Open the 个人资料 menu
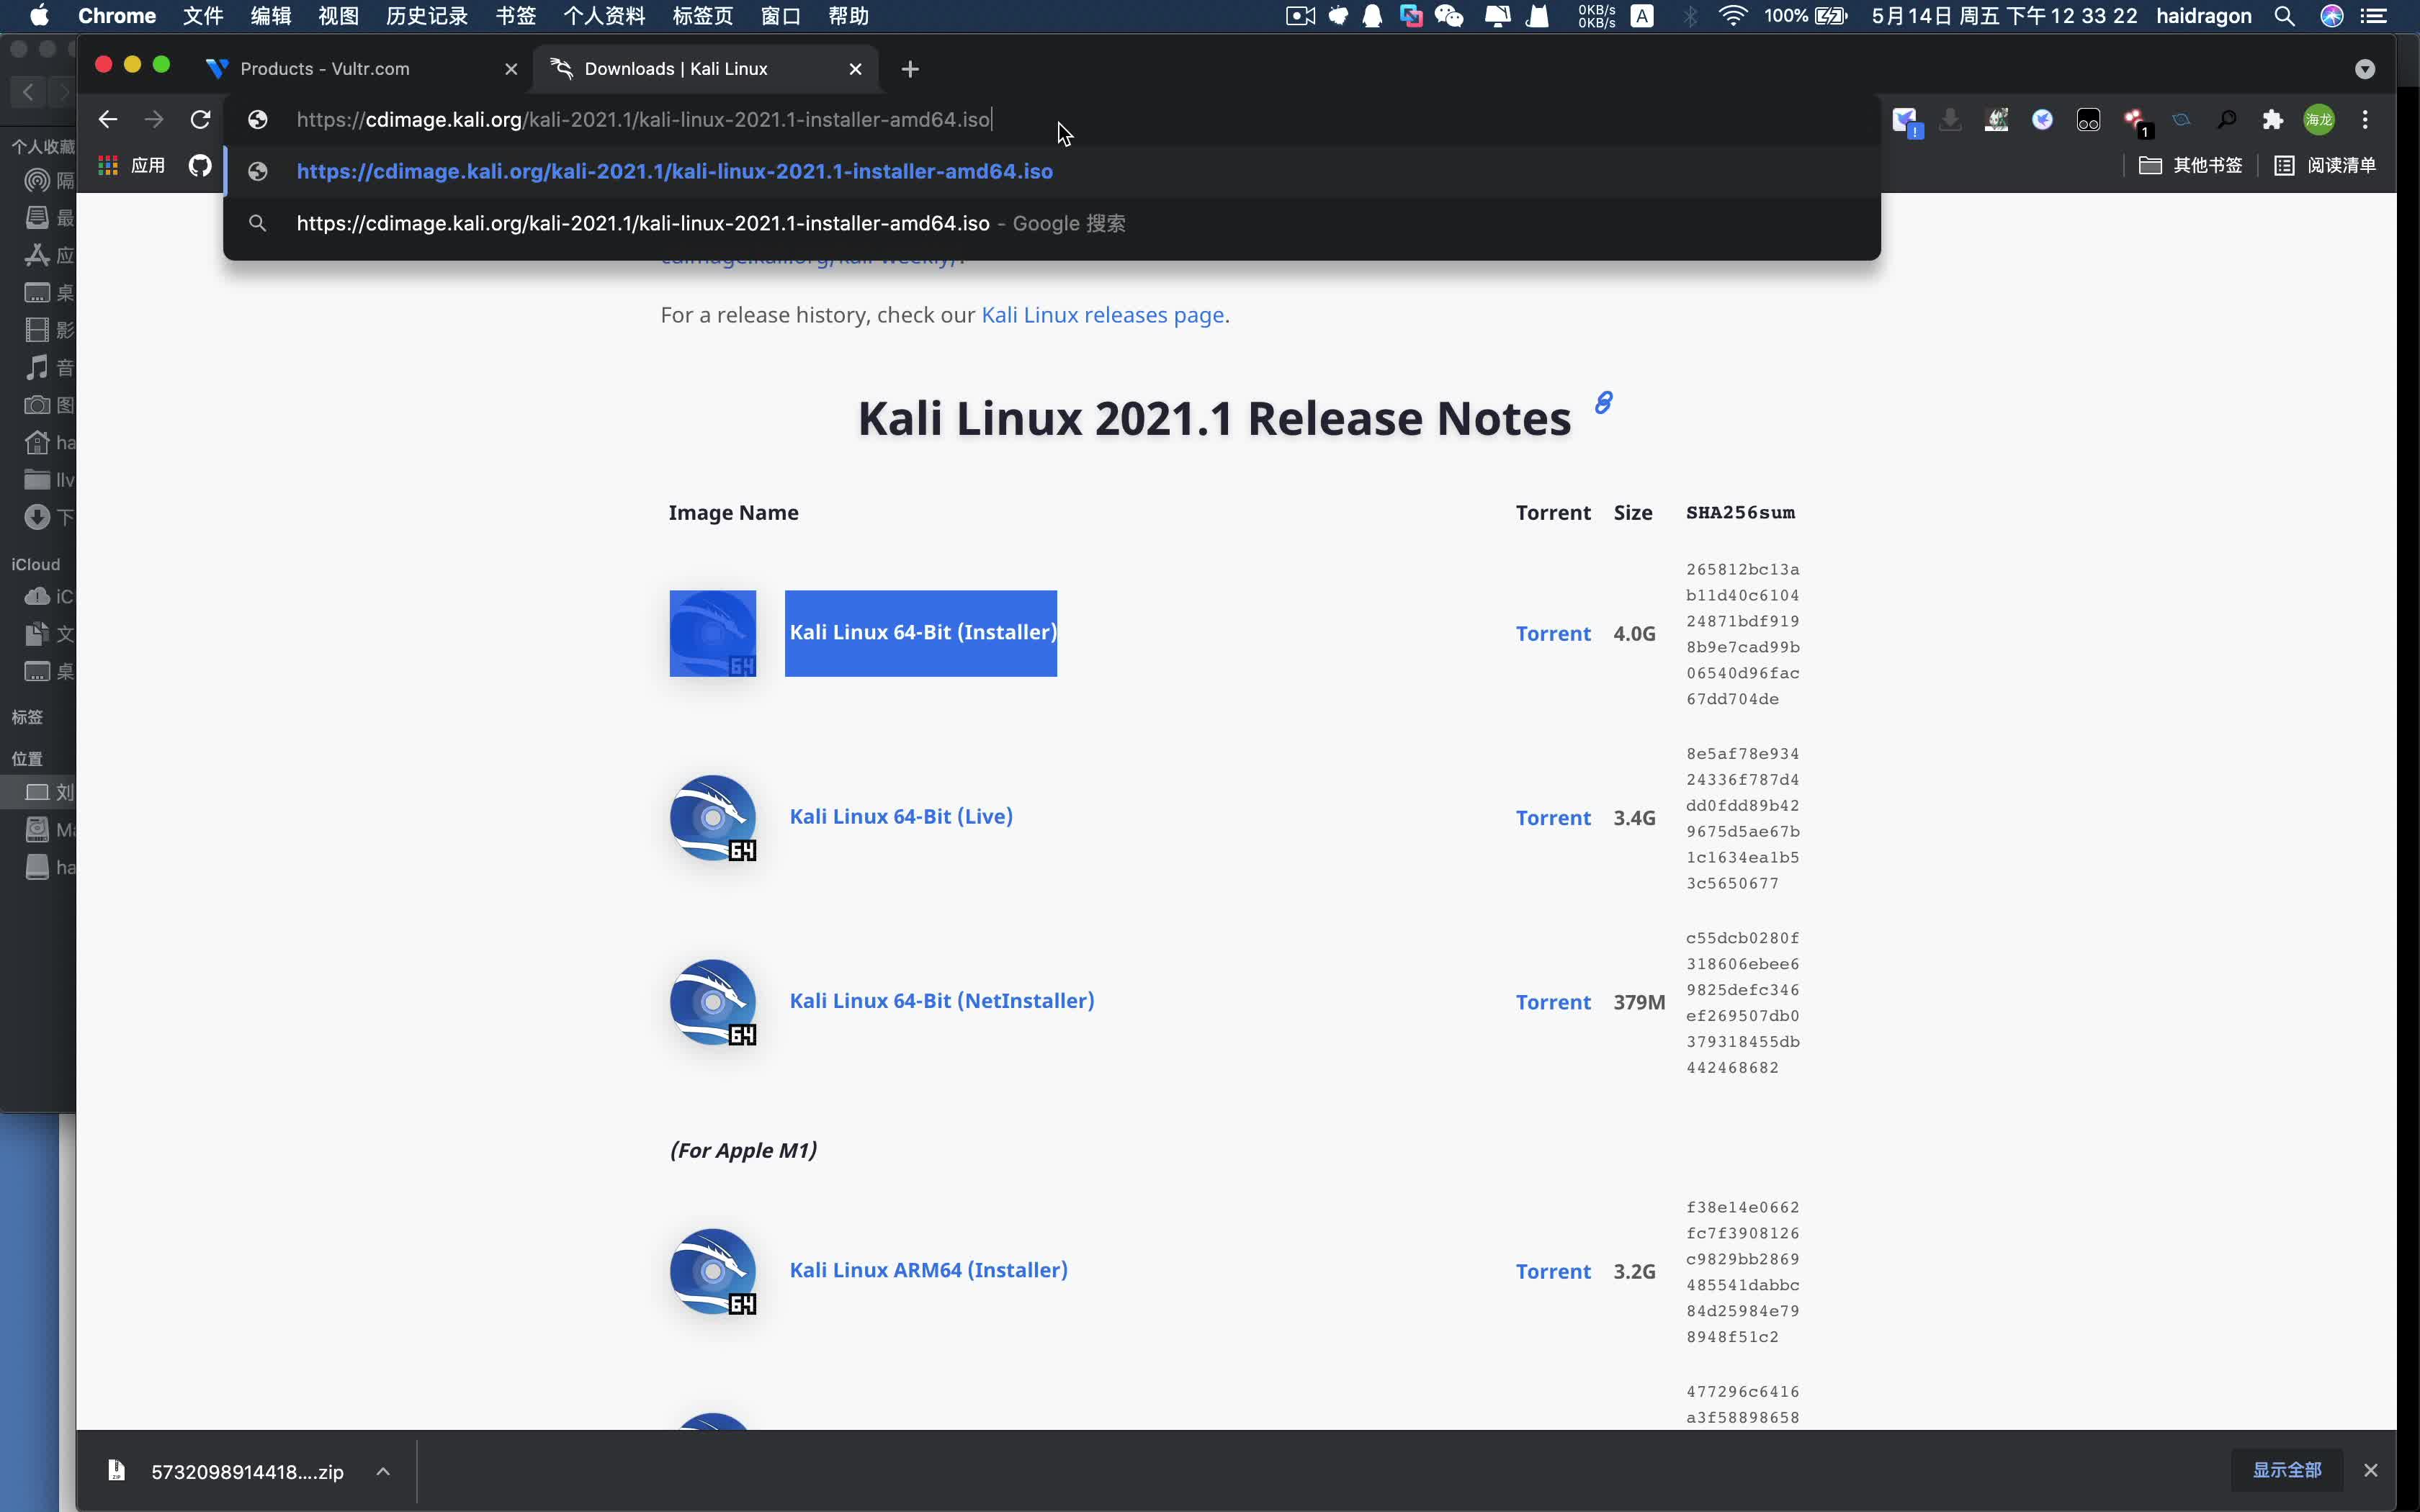The image size is (2420, 1512). (x=604, y=16)
